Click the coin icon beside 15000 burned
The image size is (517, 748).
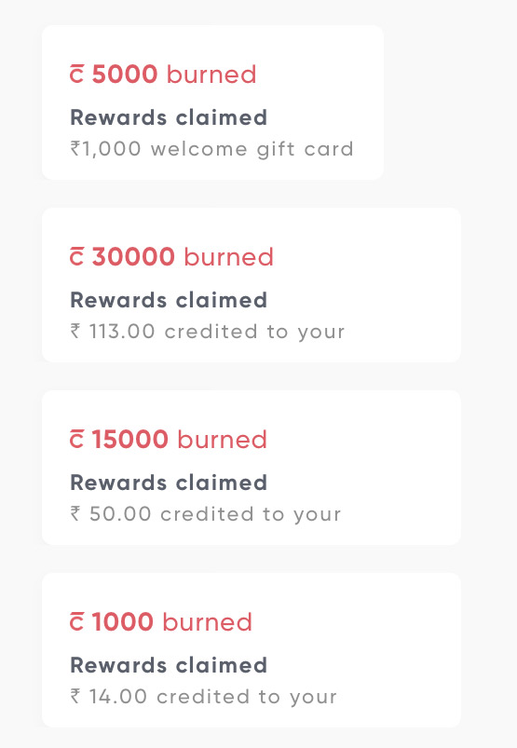[76, 440]
